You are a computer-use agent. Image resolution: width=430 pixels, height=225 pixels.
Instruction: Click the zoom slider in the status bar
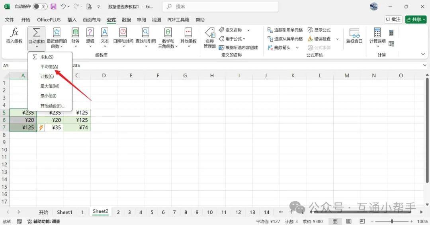click(x=392, y=221)
